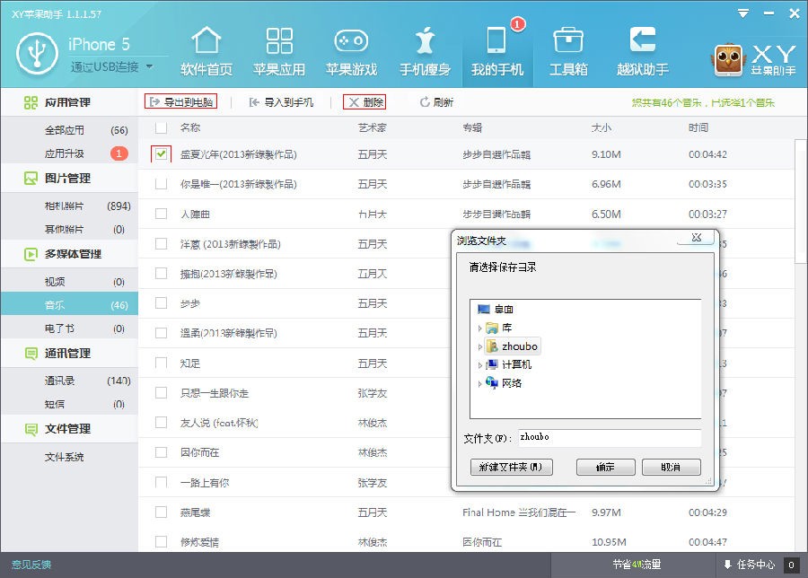The image size is (808, 578).
Task: Click 新建文件夹 button in dialog
Action: tap(511, 468)
